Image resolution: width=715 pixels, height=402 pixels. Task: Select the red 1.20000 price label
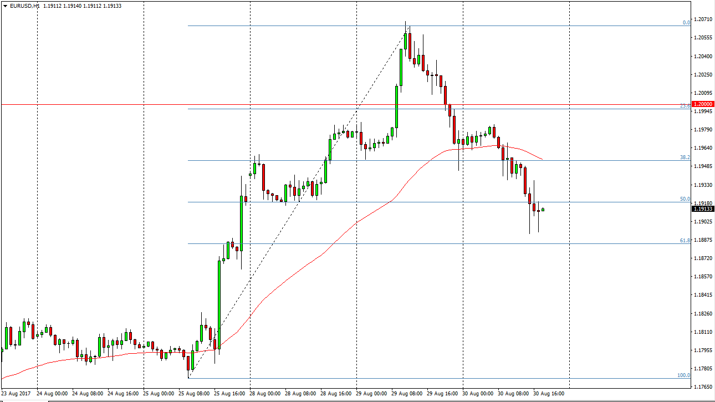[x=703, y=104]
